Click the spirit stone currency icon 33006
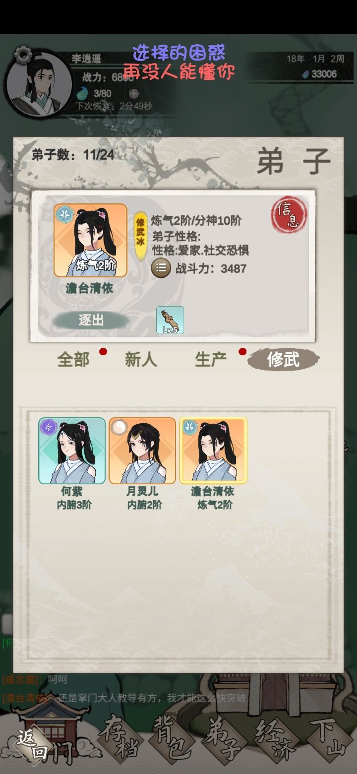The width and height of the screenshot is (357, 774). [x=306, y=74]
